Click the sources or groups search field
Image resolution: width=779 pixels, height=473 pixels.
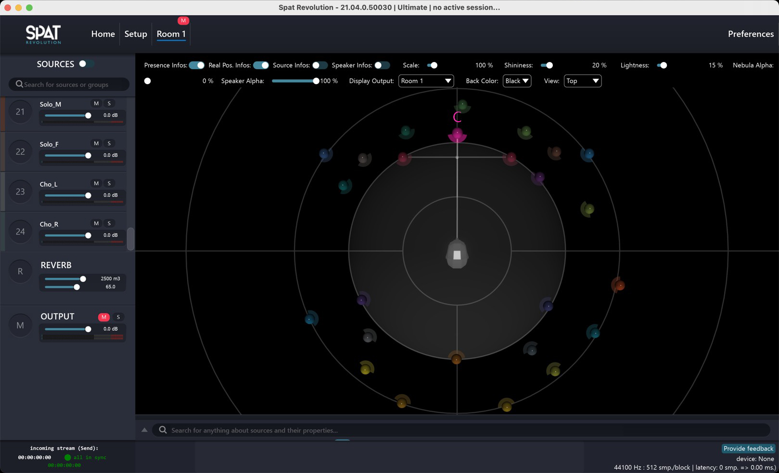click(x=69, y=85)
